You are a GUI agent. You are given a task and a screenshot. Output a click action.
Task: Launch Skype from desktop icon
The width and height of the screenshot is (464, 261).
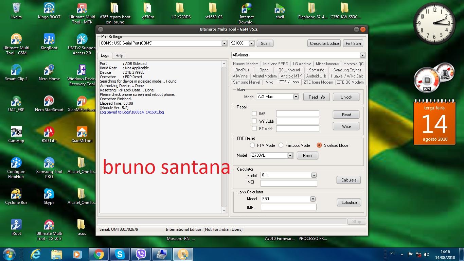point(49,196)
